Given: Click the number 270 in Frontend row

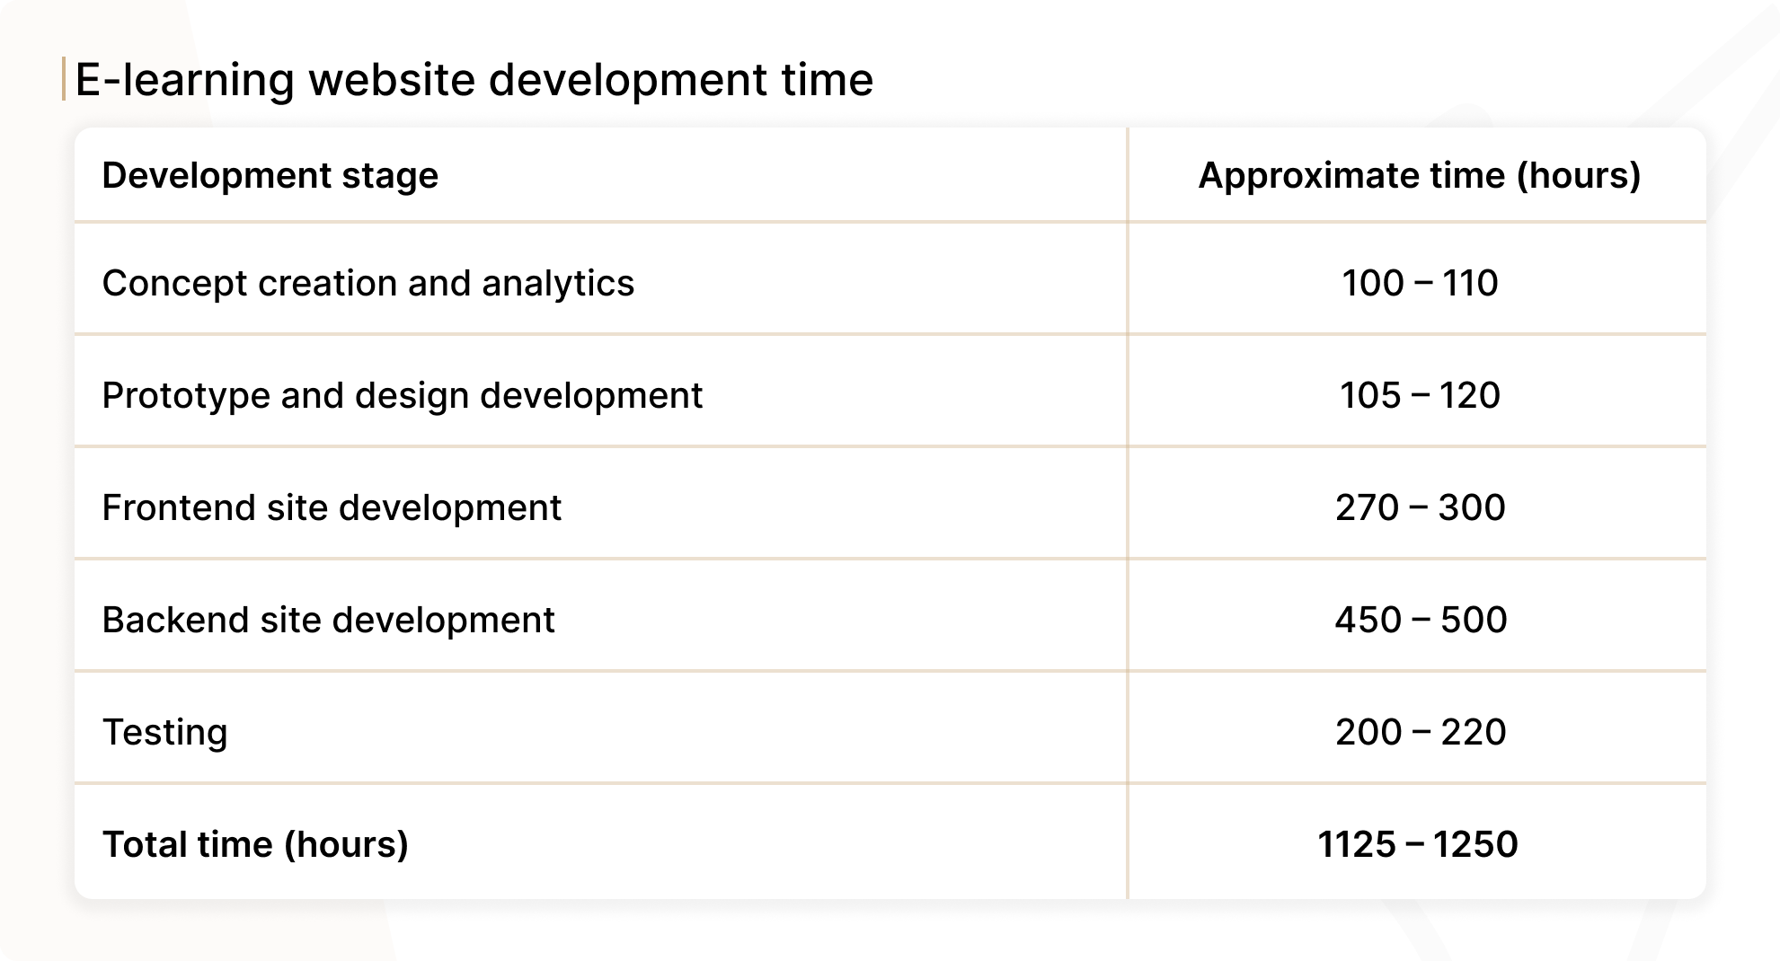Looking at the screenshot, I should click(x=1367, y=507).
